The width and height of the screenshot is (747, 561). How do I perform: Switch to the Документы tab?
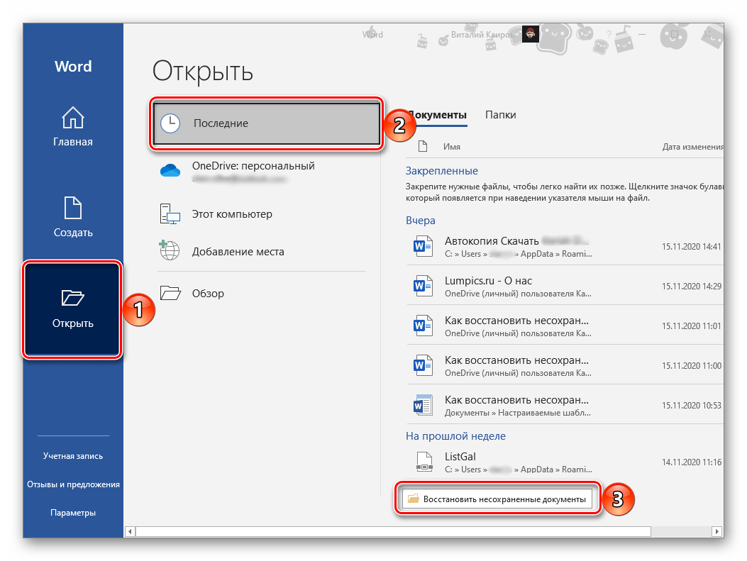(x=440, y=114)
